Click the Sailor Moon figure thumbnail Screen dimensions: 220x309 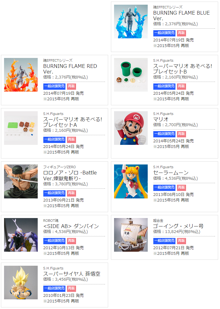[x=131, y=181]
